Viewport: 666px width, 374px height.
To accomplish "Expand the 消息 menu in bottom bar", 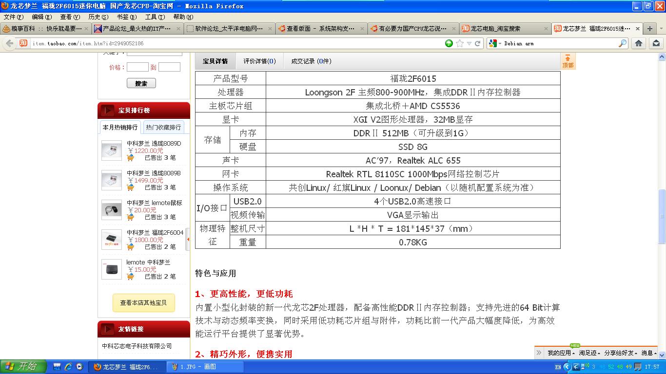I will coord(649,353).
